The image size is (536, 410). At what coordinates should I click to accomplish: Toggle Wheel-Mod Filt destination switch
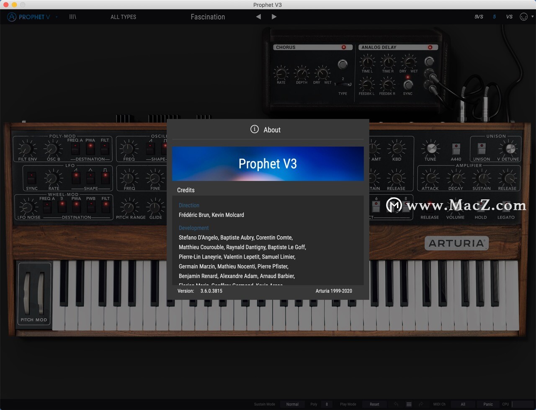[106, 206]
